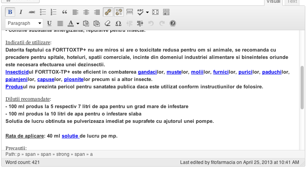
Task: Open editor Help icon
Action: coord(173,23)
